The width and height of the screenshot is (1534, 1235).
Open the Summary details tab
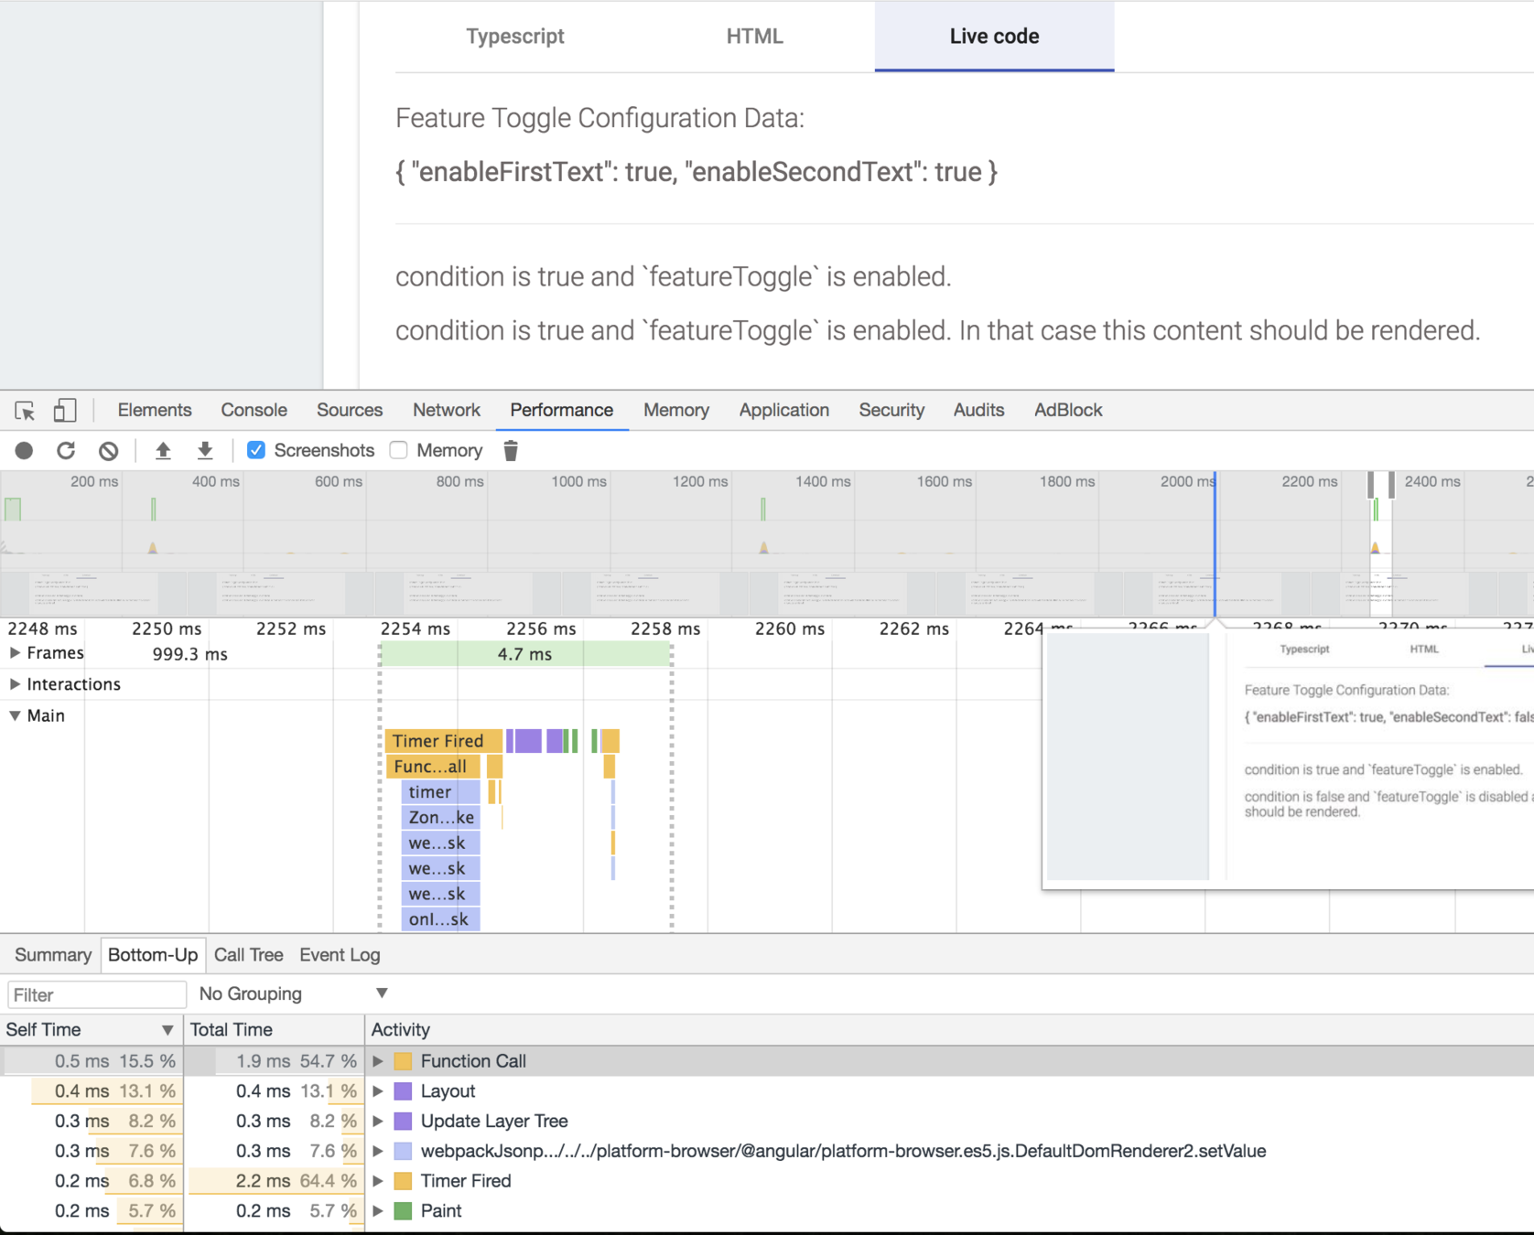53,955
